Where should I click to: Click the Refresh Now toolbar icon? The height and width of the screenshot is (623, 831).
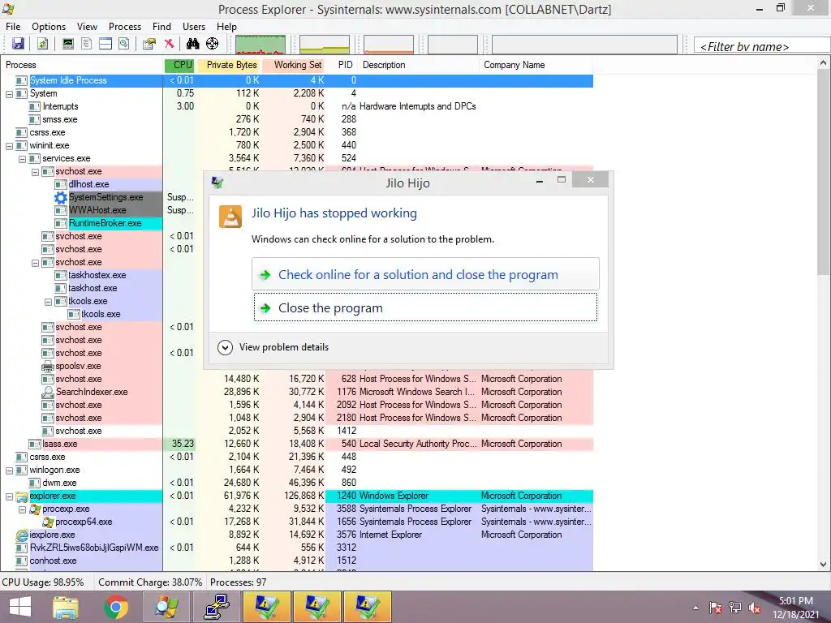[x=42, y=44]
